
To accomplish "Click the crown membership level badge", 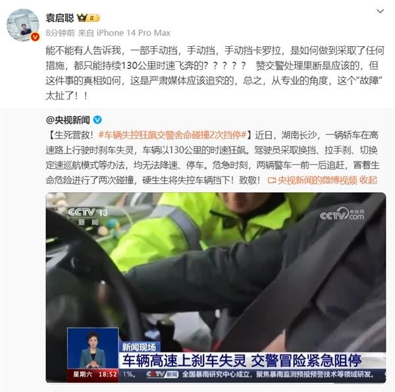I will [x=88, y=18].
